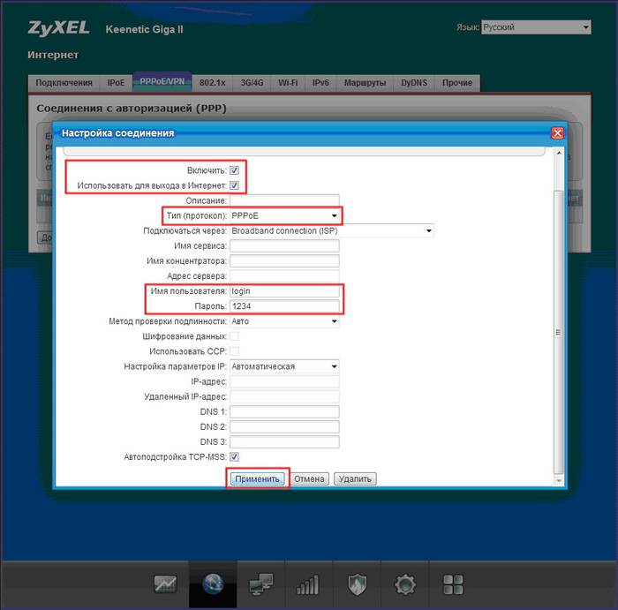The image size is (618, 610).
Task: Open the system settings gear icon
Action: [405, 584]
